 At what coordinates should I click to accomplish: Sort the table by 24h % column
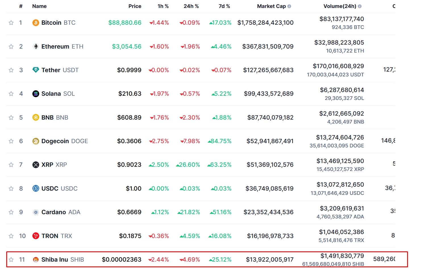(x=191, y=6)
